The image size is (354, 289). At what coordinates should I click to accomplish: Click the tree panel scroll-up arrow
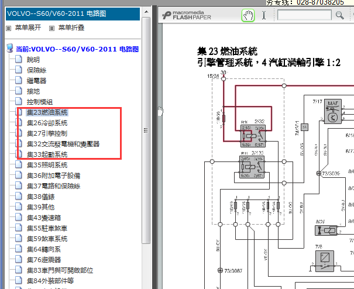click(x=146, y=12)
